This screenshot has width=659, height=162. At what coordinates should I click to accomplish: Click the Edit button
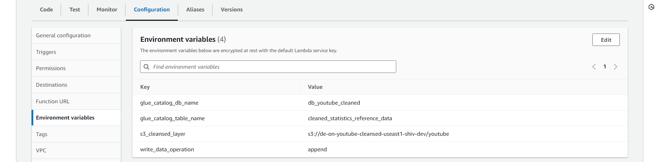[606, 40]
